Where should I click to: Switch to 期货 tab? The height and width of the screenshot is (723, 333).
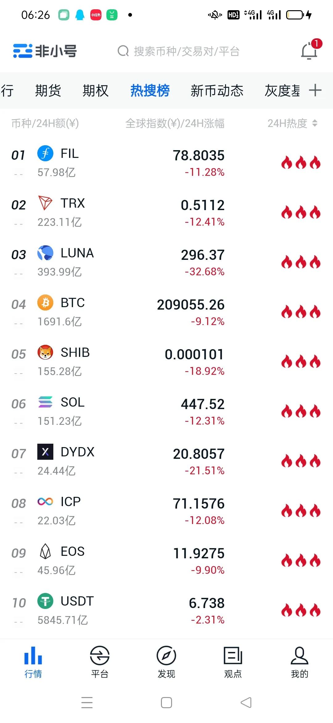coord(48,91)
